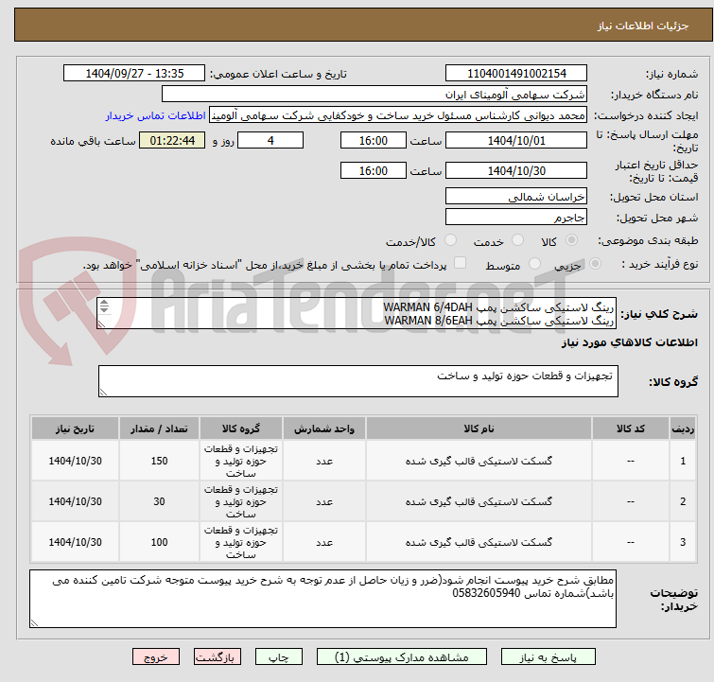
Task: Select the کالا/خدمت radio button
Action: pos(450,240)
